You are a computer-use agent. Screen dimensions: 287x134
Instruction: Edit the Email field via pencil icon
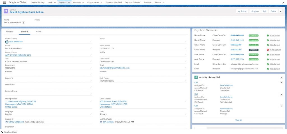(x=185, y=68)
